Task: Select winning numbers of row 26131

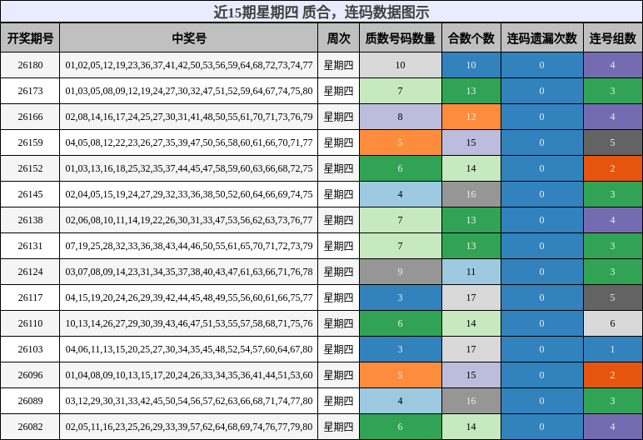Action: (x=188, y=246)
